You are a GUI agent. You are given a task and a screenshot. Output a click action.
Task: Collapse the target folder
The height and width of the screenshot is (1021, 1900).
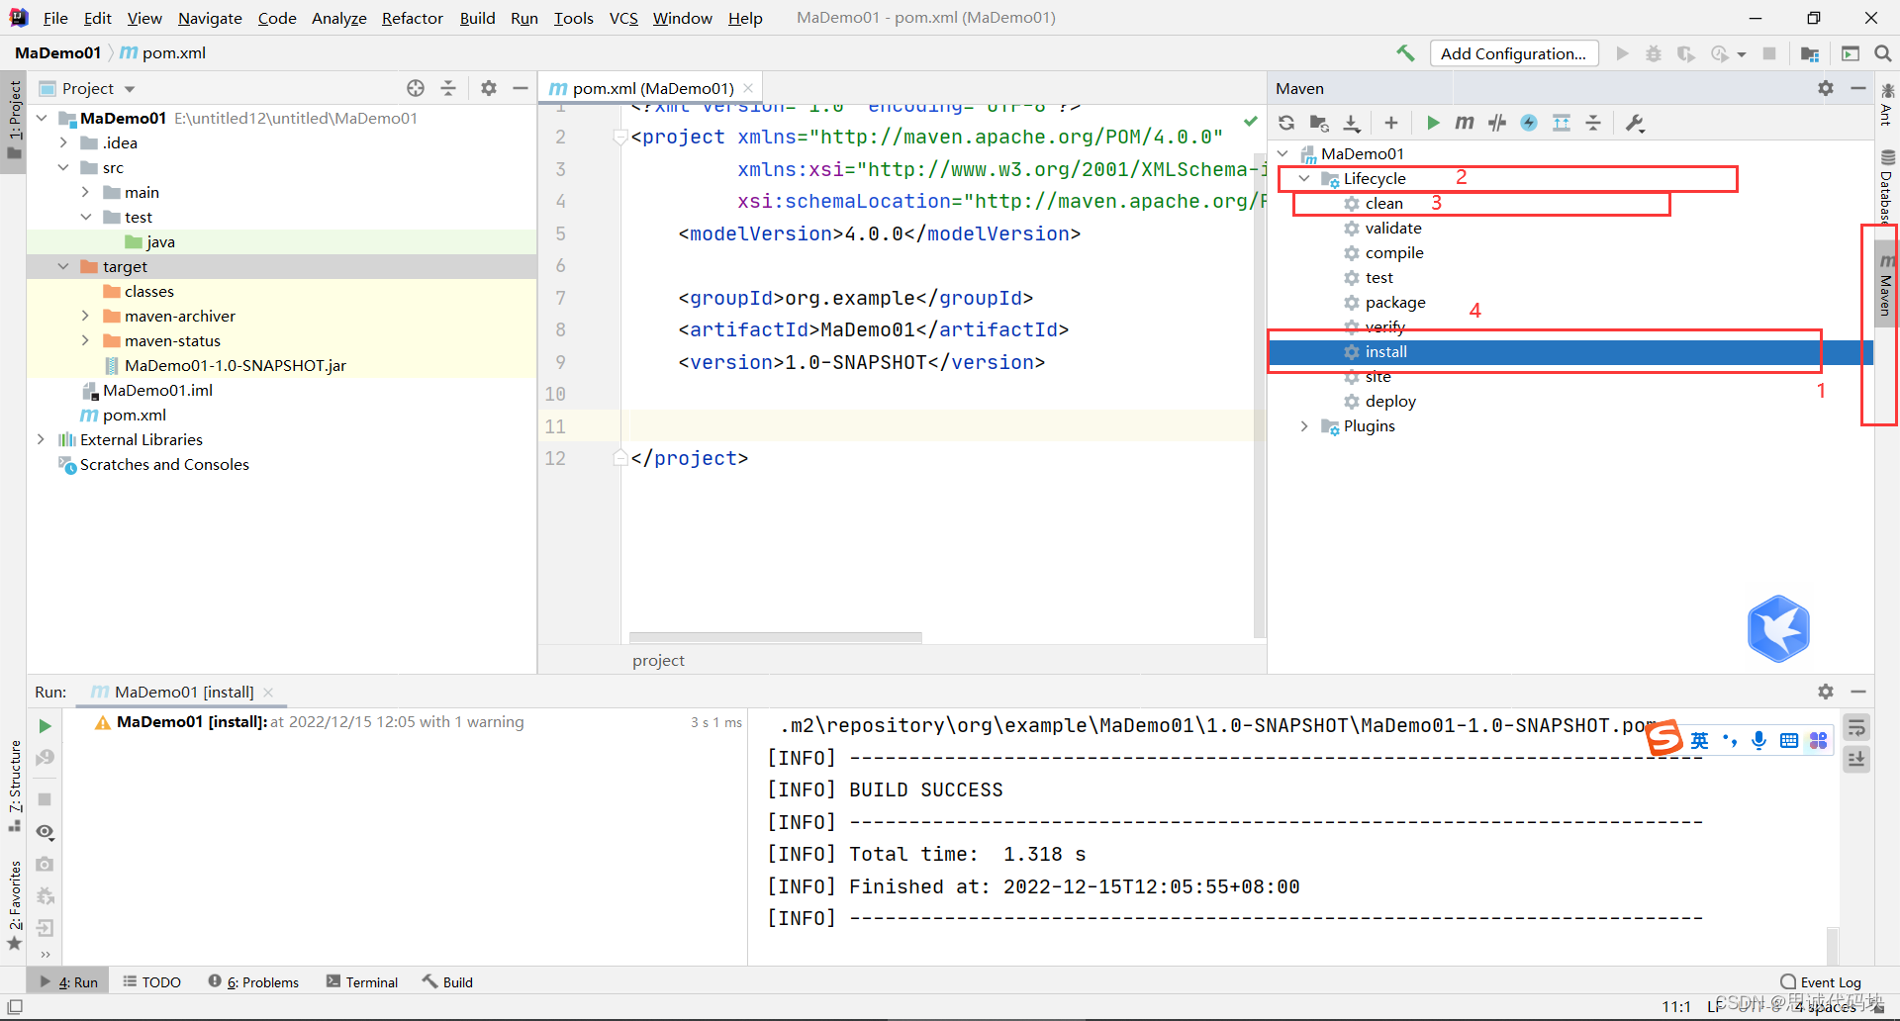pyautogui.click(x=63, y=266)
